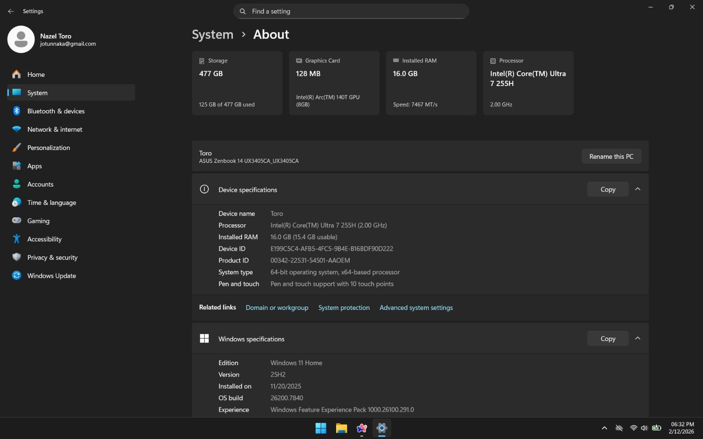Click the Edition value Windows 11 Home
This screenshot has height=439, width=703.
pyautogui.click(x=296, y=363)
